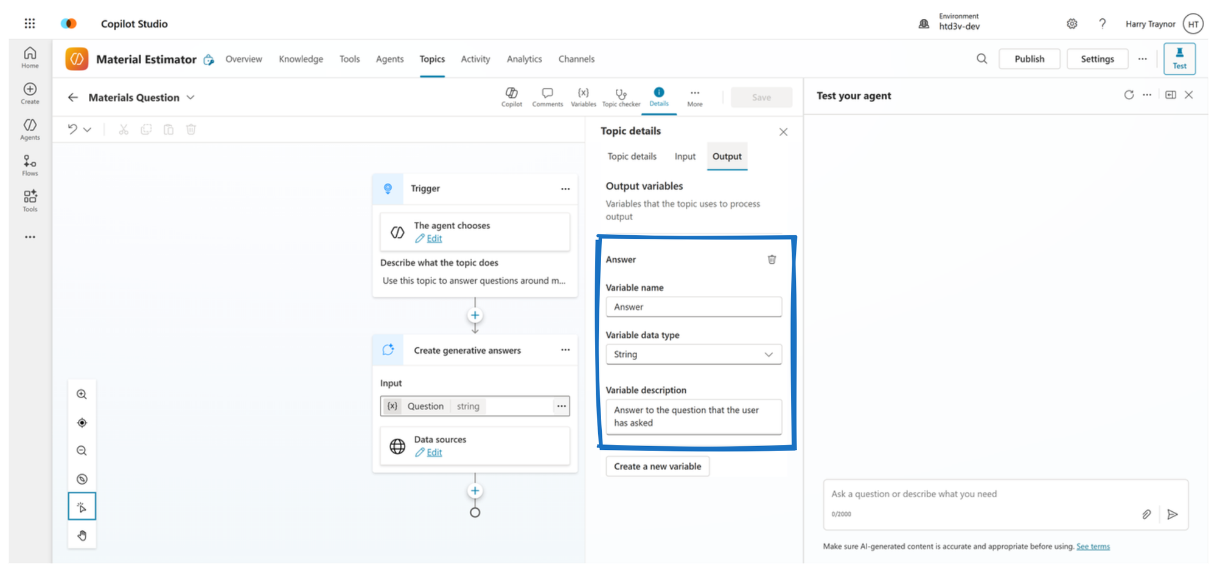Expand the undo history dropdown arrow
Image resolution: width=1217 pixels, height=572 pixels.
[x=88, y=129]
